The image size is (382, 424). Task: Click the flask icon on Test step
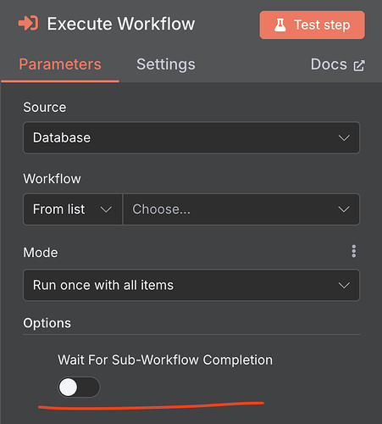280,25
